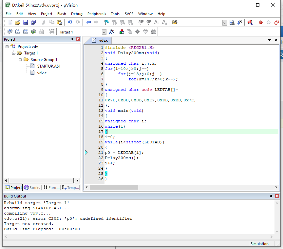Viewport: 283px width, 249px height.
Task: Redo the last undone edit
Action: point(78,22)
